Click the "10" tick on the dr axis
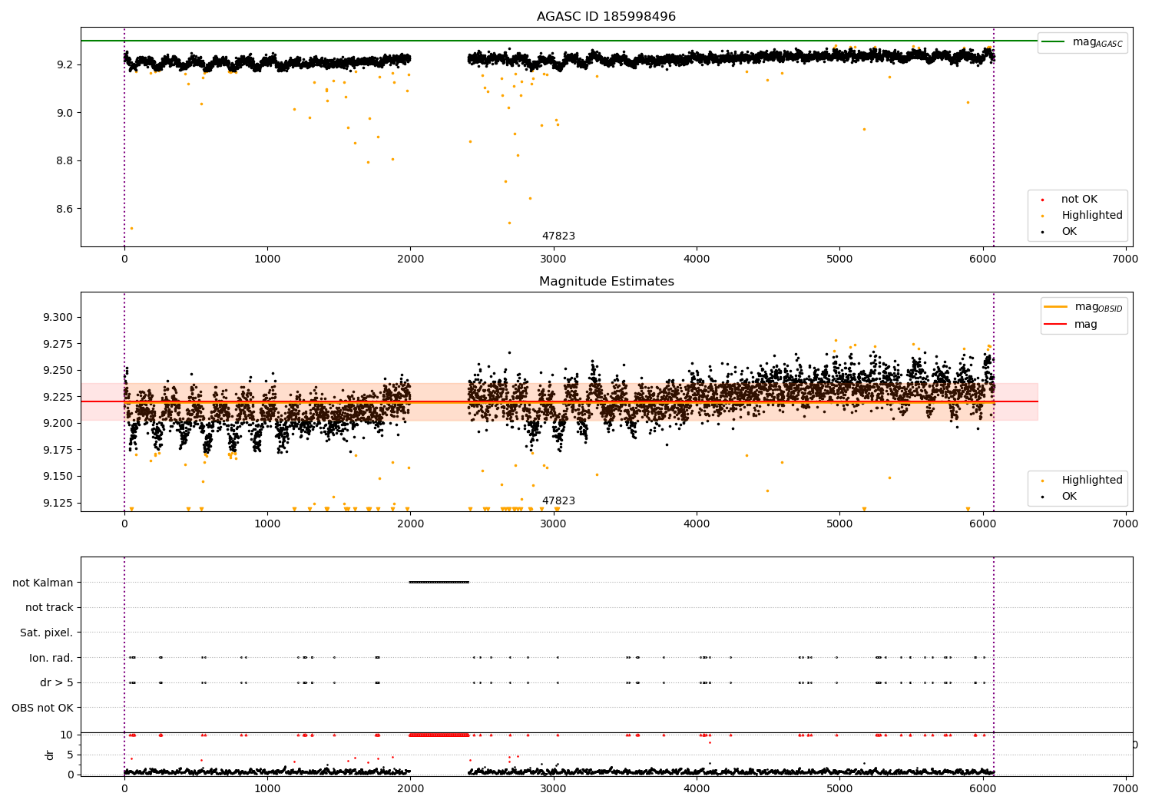Screen dimensions: 1152x806 [67, 735]
